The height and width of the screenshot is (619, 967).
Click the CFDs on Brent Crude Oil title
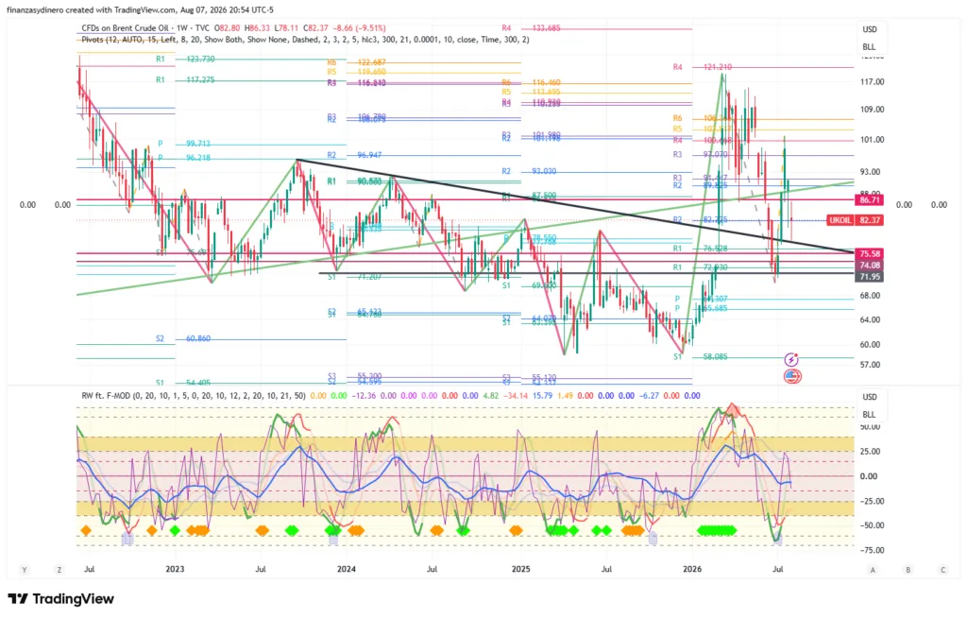pos(127,27)
